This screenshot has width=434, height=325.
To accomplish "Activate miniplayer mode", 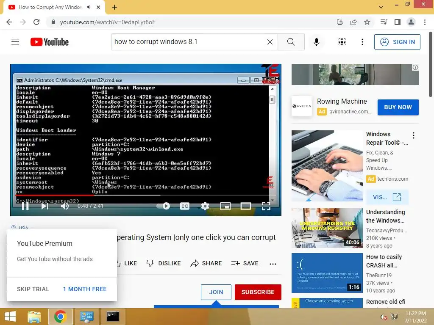I will 225,206.
